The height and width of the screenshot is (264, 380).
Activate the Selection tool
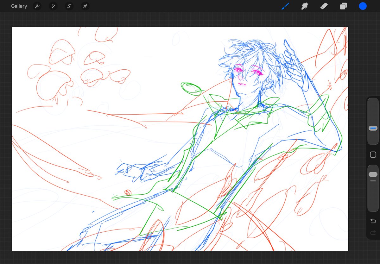[x=69, y=6]
